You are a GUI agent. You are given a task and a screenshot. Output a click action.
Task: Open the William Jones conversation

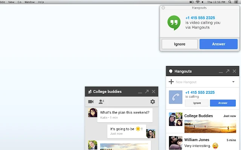[203, 142]
